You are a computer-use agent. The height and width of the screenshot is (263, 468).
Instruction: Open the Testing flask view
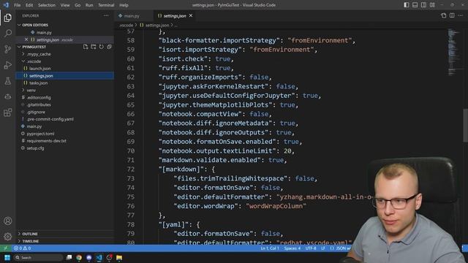tap(8, 81)
